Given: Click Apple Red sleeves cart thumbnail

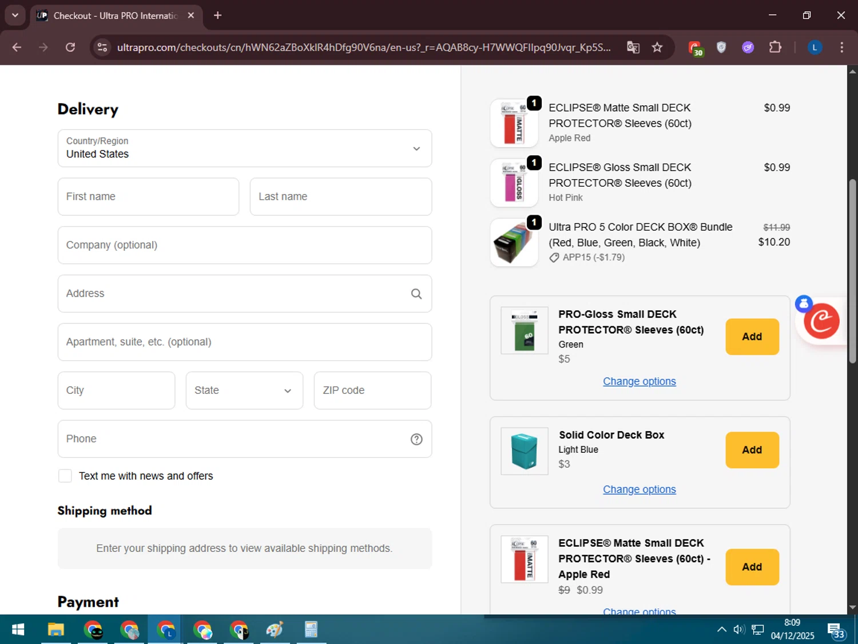Looking at the screenshot, I should (514, 123).
